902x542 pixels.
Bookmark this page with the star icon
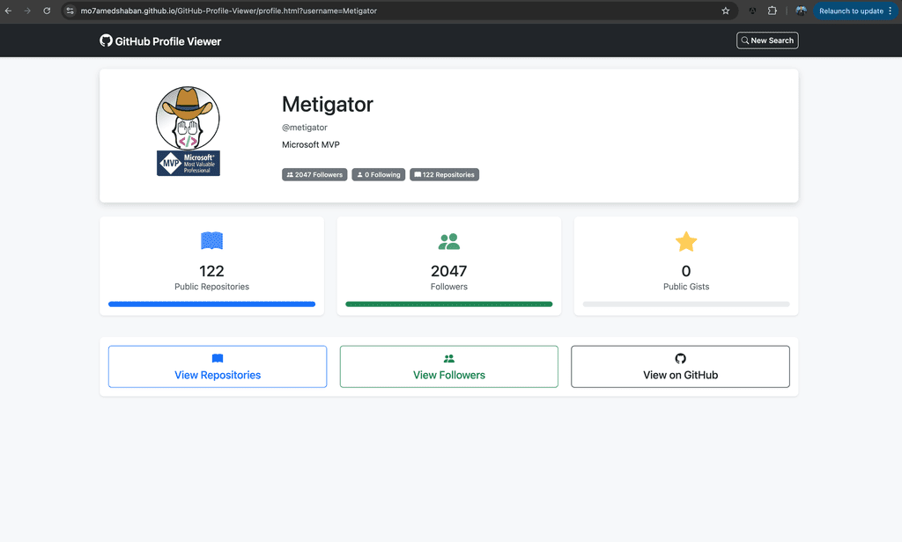pyautogui.click(x=726, y=11)
